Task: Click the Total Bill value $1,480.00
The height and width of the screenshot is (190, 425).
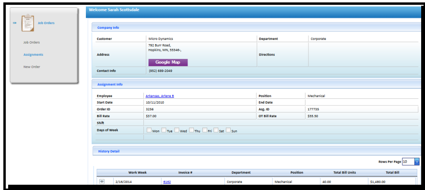Action: point(378,182)
